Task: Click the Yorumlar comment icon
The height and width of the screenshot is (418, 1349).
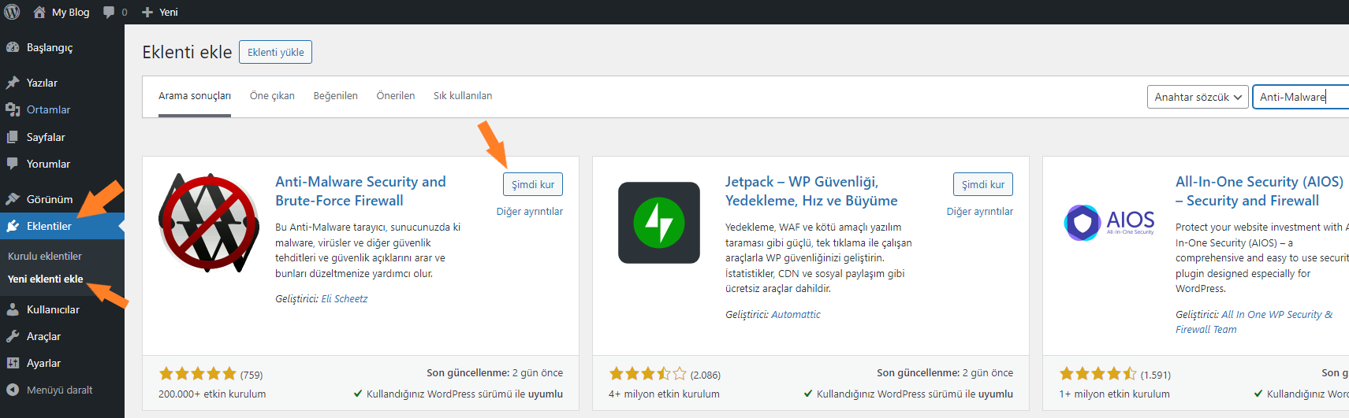Action: pyautogui.click(x=13, y=164)
